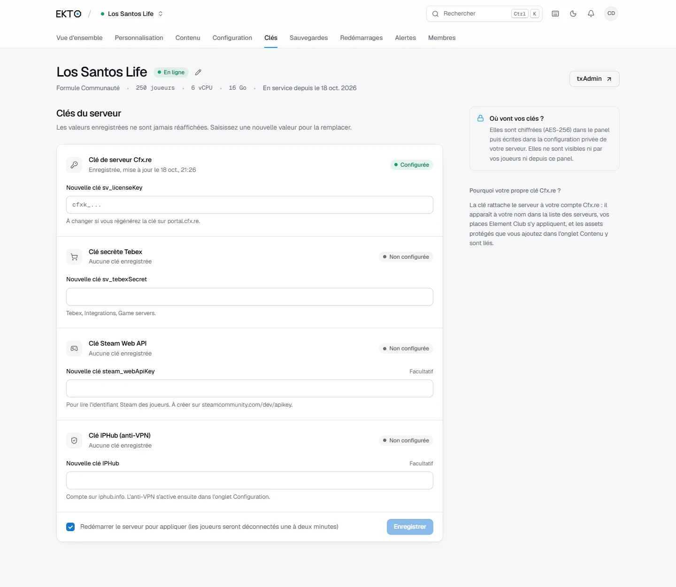Click the Enregistrer button

coord(410,527)
